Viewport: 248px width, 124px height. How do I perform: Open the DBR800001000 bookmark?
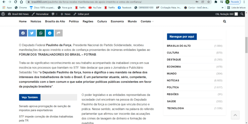point(144,8)
